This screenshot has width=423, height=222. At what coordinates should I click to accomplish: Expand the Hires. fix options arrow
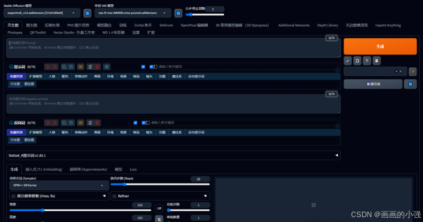point(104,196)
